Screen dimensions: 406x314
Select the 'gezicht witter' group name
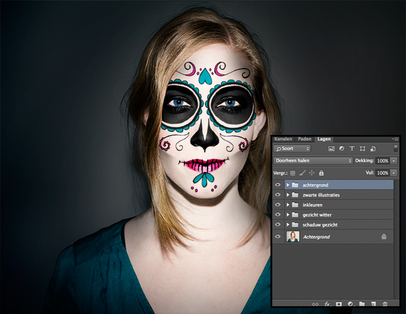pos(317,215)
